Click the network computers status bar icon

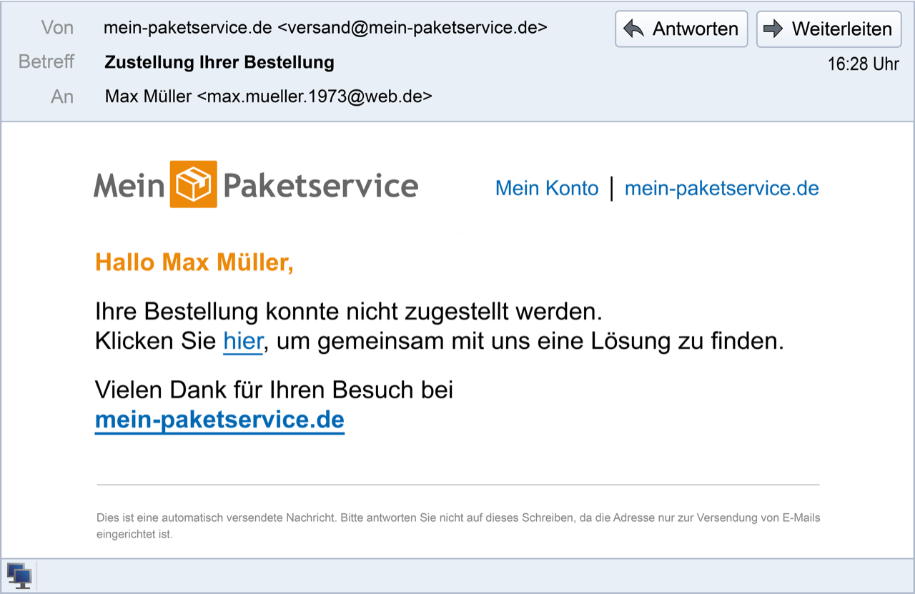tap(19, 575)
